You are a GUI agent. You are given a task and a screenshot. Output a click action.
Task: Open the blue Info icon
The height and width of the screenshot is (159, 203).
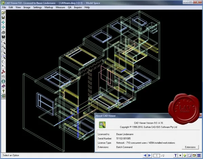(x=3, y=82)
